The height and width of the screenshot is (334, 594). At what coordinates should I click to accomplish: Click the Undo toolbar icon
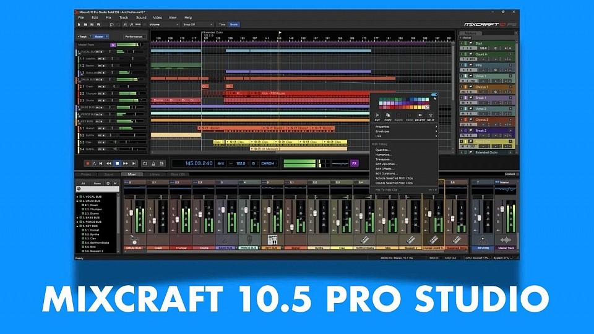tap(112, 25)
